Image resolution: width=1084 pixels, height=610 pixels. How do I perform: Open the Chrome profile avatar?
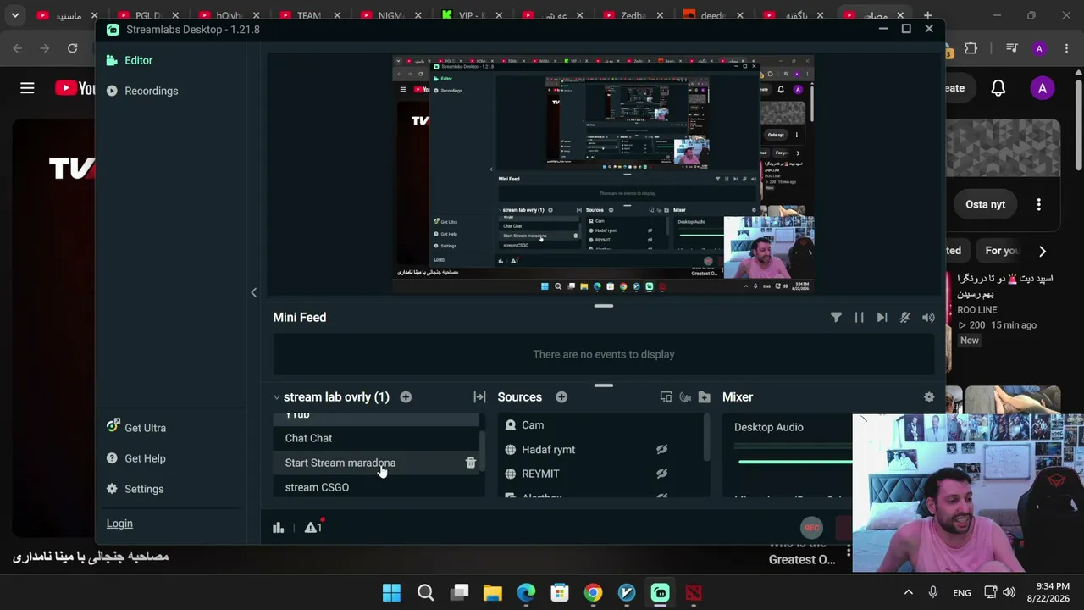(x=1039, y=48)
